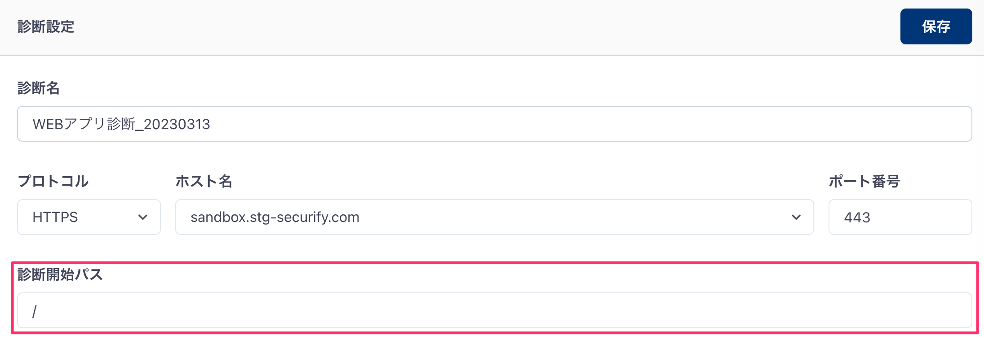This screenshot has height=339, width=984.
Task: Open the プロトコル HTTPS dropdown
Action: [x=89, y=217]
